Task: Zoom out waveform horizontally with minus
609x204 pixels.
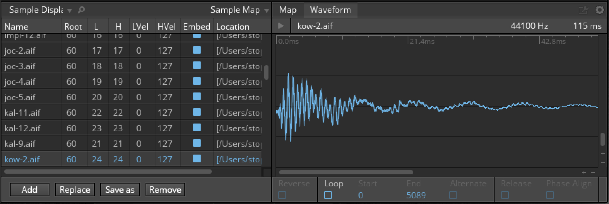Action: point(593,173)
